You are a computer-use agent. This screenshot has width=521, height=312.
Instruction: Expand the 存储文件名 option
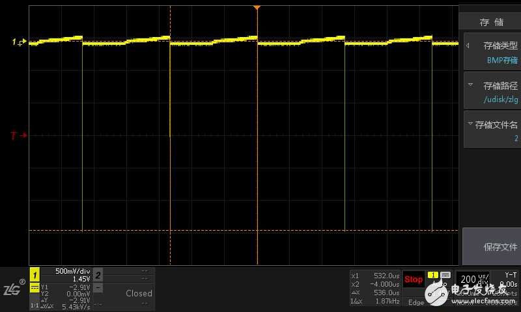pyautogui.click(x=492, y=131)
